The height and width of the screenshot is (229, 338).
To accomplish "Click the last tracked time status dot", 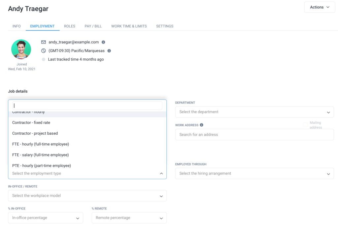I will point(43,59).
